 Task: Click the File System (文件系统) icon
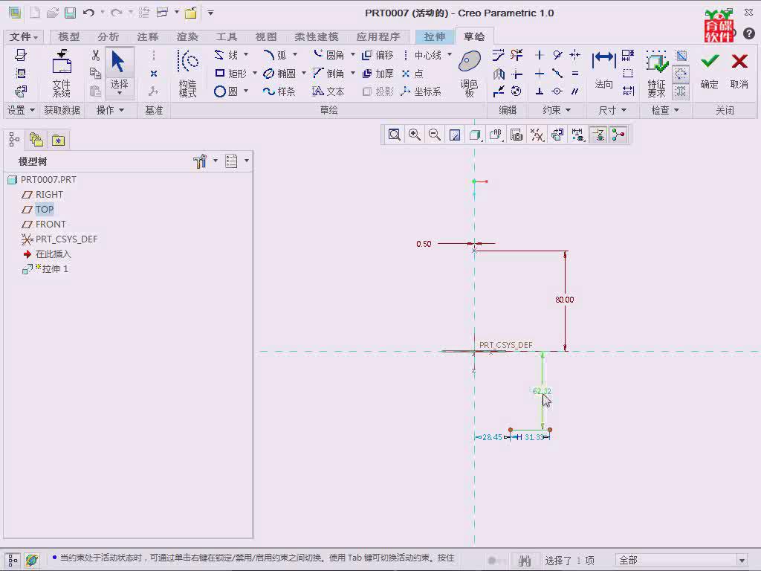(x=62, y=74)
